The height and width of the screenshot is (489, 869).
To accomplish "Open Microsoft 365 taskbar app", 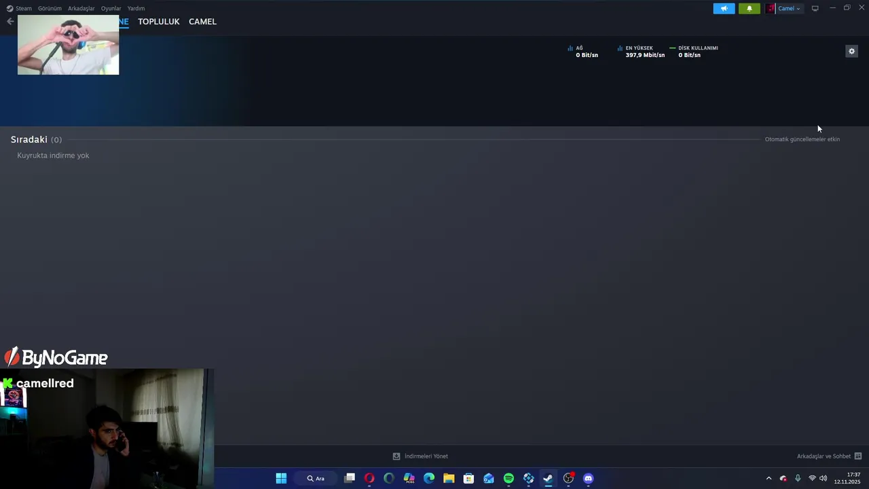I will pyautogui.click(x=409, y=478).
